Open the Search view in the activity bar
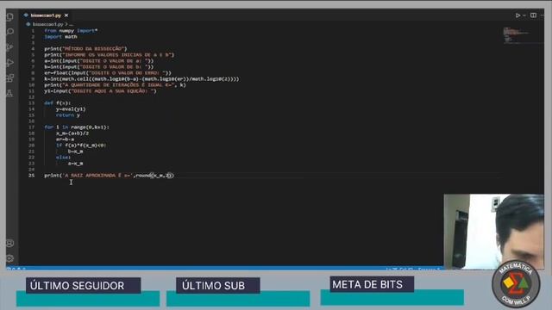 pyautogui.click(x=9, y=32)
